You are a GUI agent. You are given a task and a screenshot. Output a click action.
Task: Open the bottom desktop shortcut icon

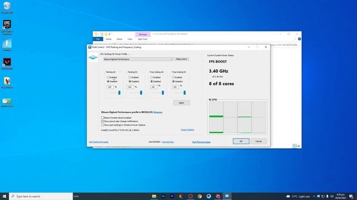7,102
